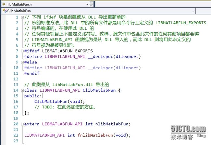Open the ClibMatlabFun scope dropdown arrow

click(x=193, y=11)
